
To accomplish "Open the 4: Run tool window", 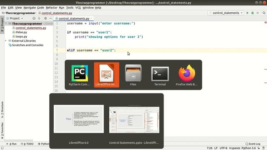I will coord(11,144).
